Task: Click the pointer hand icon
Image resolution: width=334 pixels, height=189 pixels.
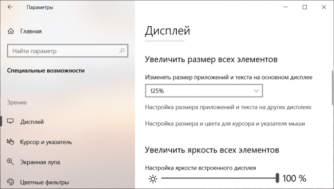Action: [x=10, y=142]
